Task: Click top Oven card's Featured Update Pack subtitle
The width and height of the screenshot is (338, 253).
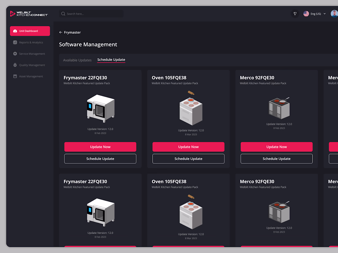Action: [x=175, y=83]
